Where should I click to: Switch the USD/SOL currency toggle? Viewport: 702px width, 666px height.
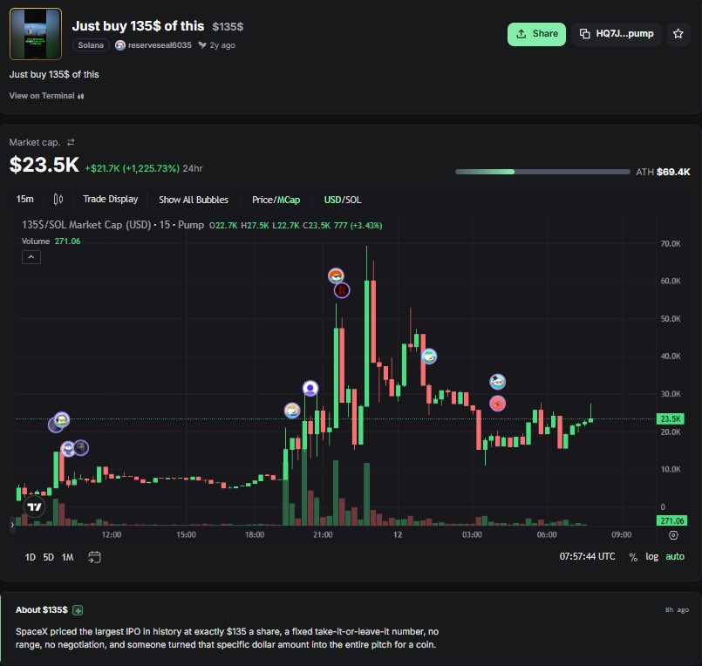pos(343,200)
